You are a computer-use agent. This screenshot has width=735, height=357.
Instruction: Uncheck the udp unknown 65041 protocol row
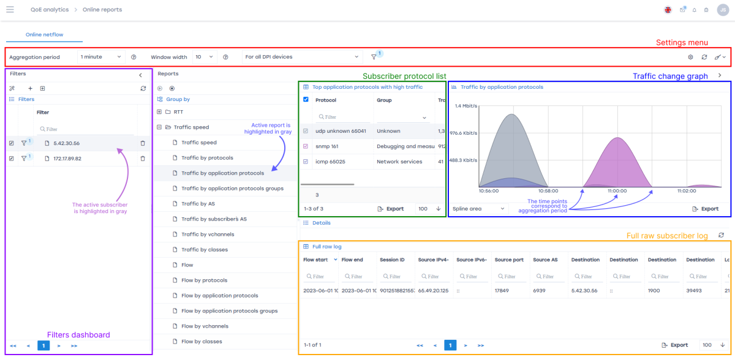(306, 131)
